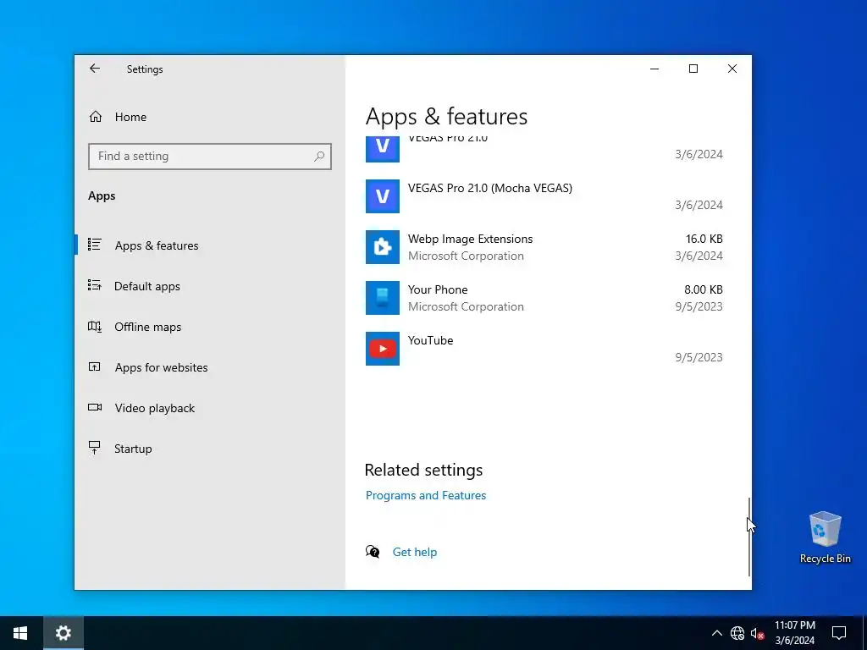The width and height of the screenshot is (867, 650).
Task: Open Startup section
Action: [133, 449]
